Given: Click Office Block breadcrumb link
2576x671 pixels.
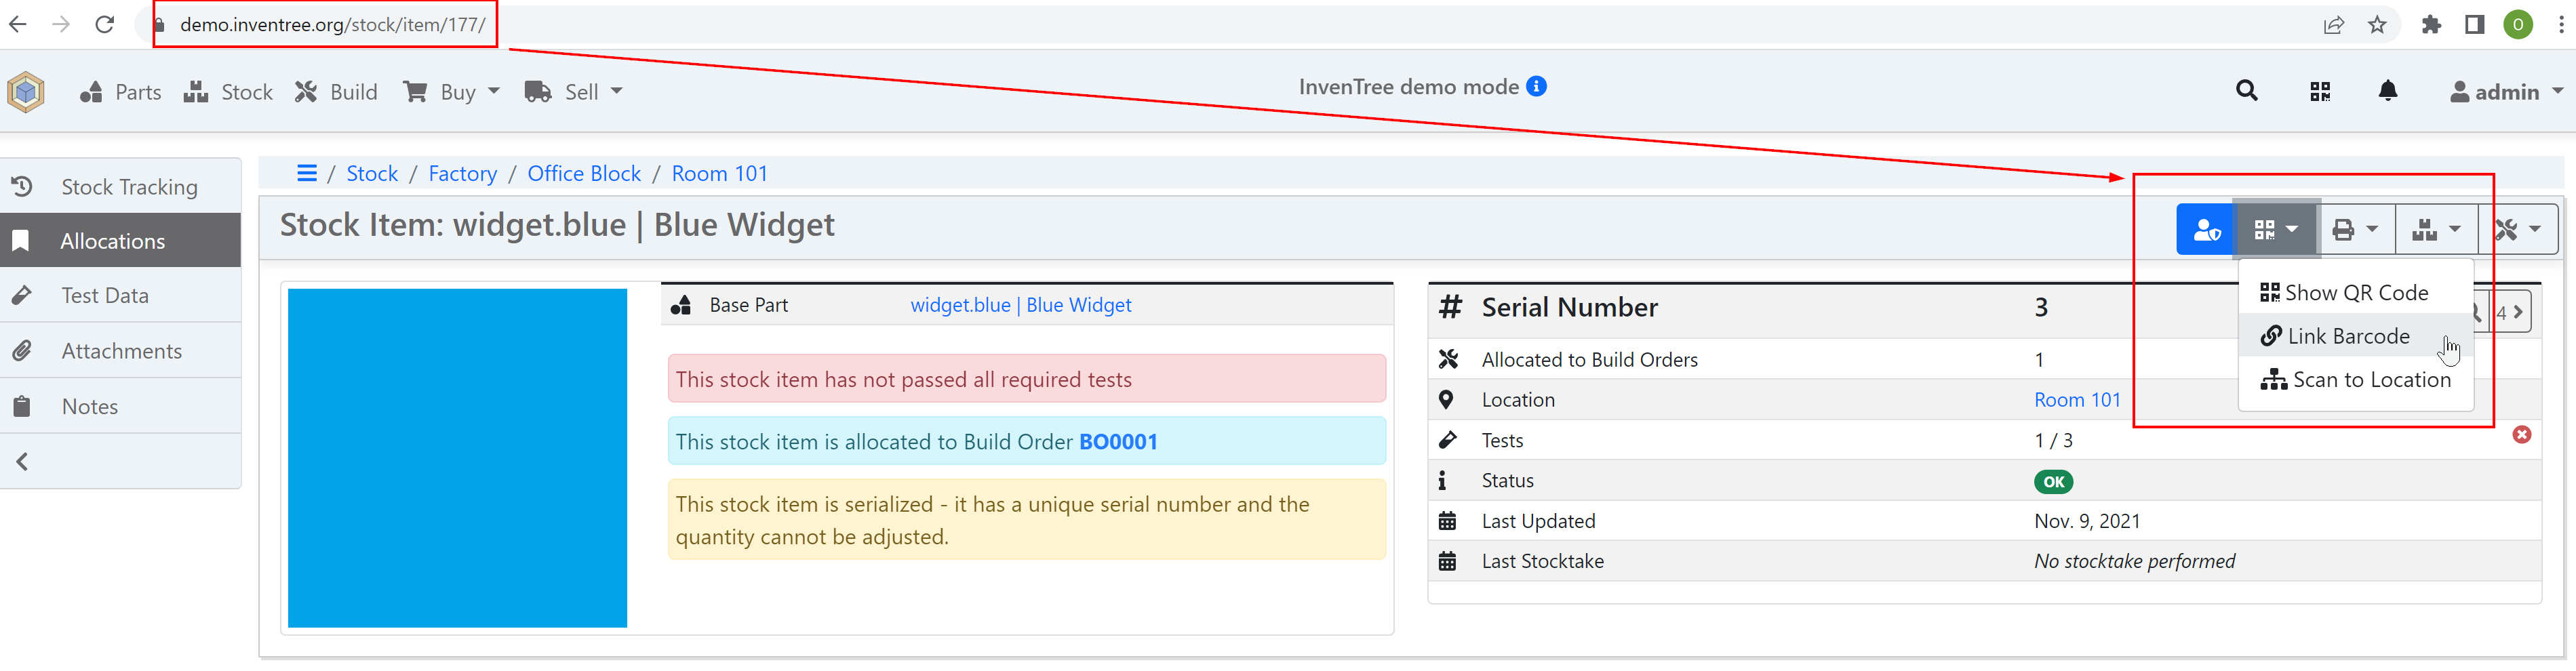Looking at the screenshot, I should tap(584, 173).
